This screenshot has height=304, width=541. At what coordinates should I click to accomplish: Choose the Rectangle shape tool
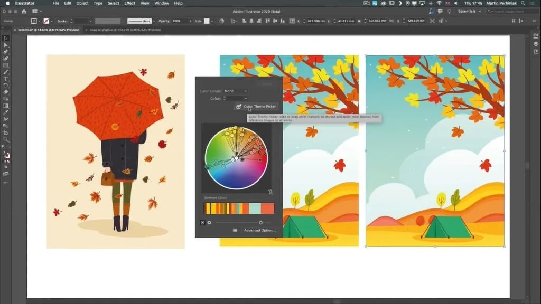pos(5,65)
